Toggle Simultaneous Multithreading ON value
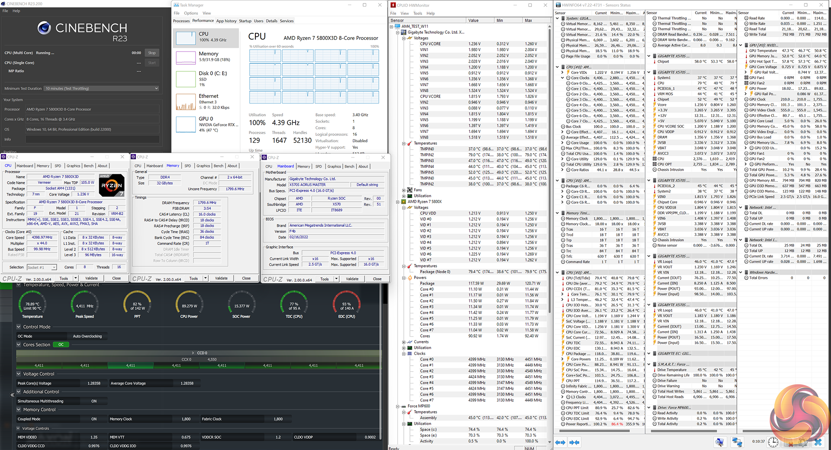This screenshot has width=831, height=450. tap(94, 401)
